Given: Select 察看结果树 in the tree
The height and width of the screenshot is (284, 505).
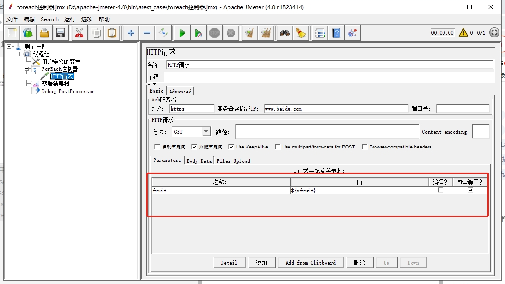Looking at the screenshot, I should (x=55, y=84).
